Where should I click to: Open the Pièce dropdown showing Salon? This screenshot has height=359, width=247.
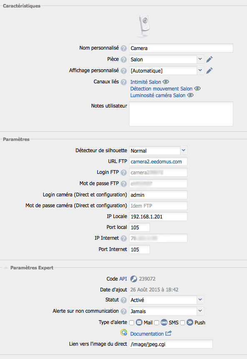[x=166, y=59]
